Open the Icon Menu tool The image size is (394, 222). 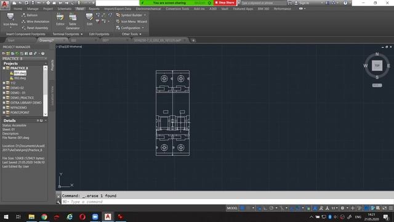pyautogui.click(x=10, y=20)
